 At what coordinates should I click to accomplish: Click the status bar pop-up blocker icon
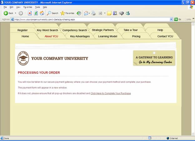tap(150, 138)
